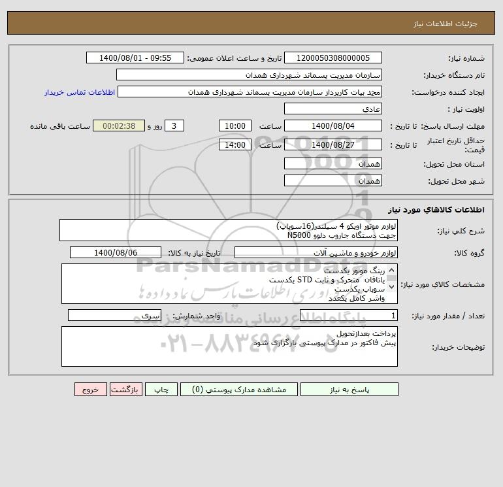The width and height of the screenshot is (503, 487).
Task: Select the announcement date field 1400/08/01 - 09:55
Action: (x=135, y=58)
